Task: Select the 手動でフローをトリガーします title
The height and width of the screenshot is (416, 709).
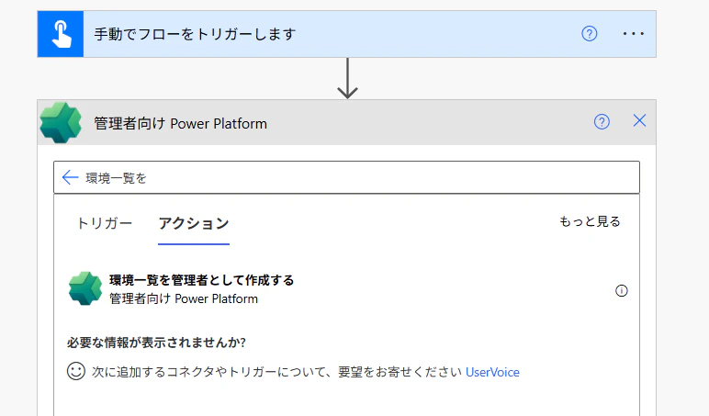Action: click(x=195, y=34)
